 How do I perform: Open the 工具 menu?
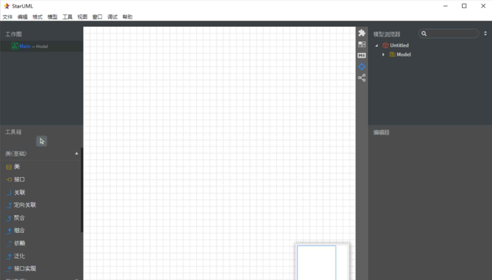click(x=67, y=17)
